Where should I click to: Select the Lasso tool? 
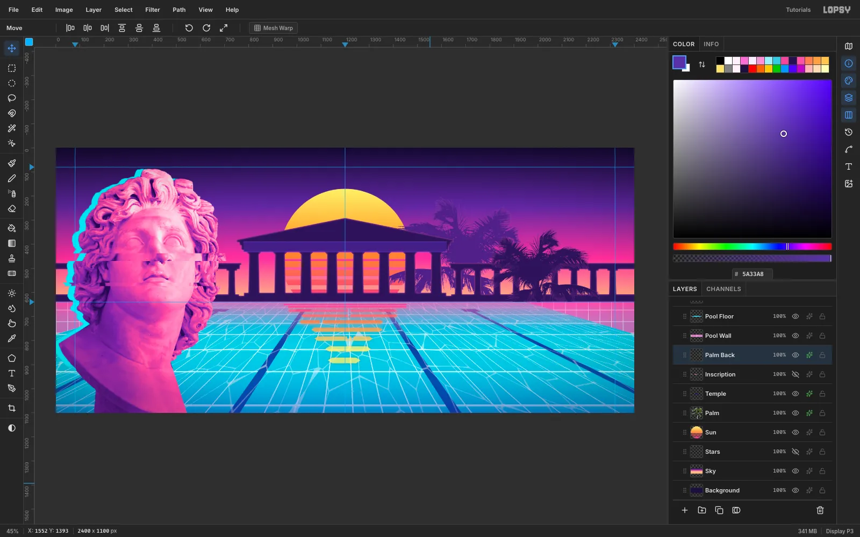click(11, 98)
